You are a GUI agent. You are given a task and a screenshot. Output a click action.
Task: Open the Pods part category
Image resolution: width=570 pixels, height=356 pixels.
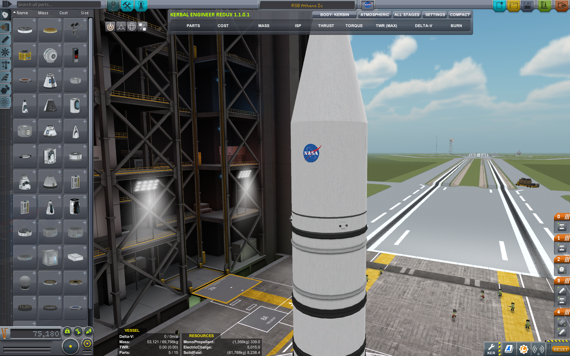[5, 15]
